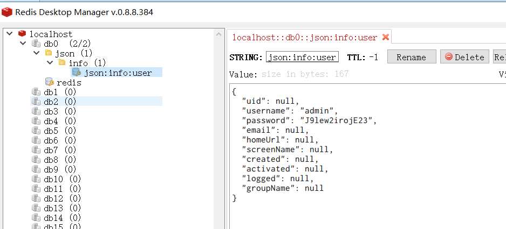This screenshot has height=229, width=506.
Task: Click the redis key icon
Action: tap(50, 82)
